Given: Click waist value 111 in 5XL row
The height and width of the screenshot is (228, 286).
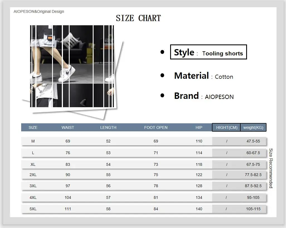Looking at the screenshot, I should click(68, 209).
